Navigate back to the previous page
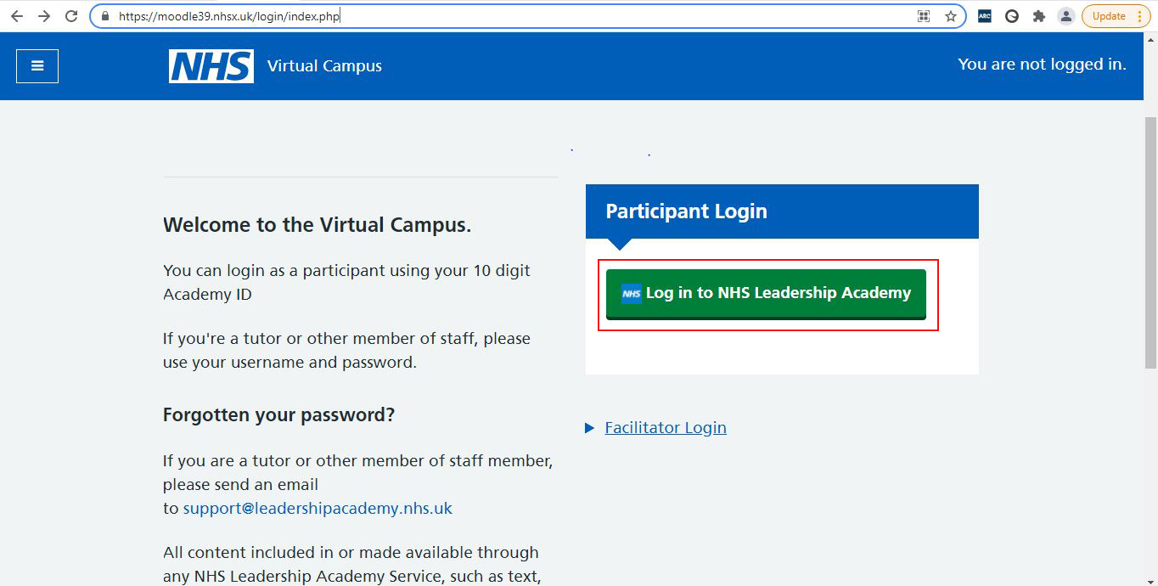 click(x=16, y=15)
